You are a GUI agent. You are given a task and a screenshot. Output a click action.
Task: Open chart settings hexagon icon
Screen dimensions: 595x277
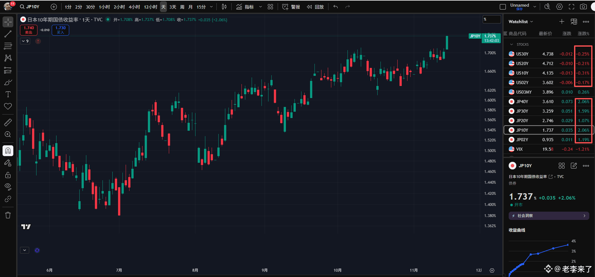[559, 7]
